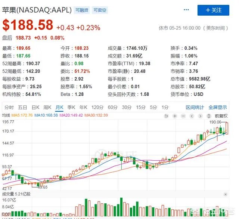Image resolution: width=239 pixels, height=219 pixels.
Task: Click the MA20:149.42 indicator label
Action: [71, 115]
